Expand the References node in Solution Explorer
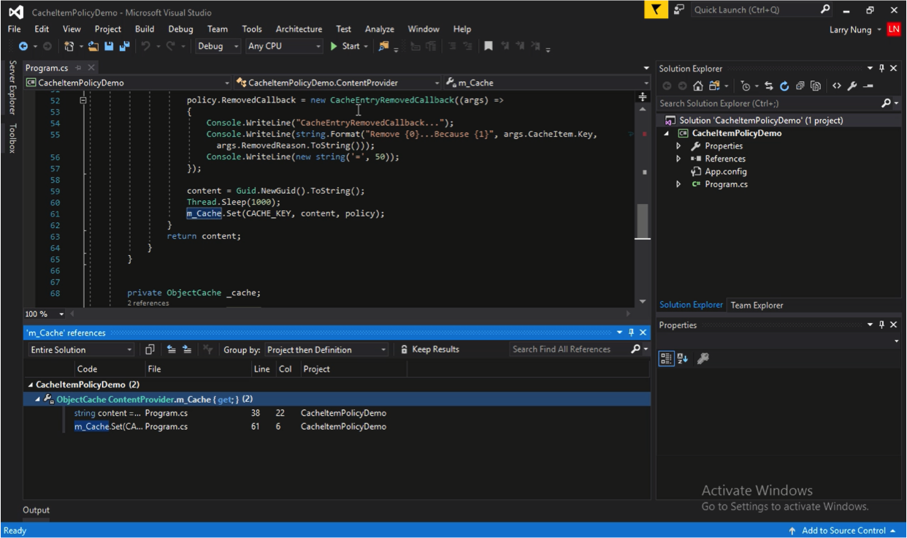Image resolution: width=907 pixels, height=538 pixels. (x=678, y=159)
